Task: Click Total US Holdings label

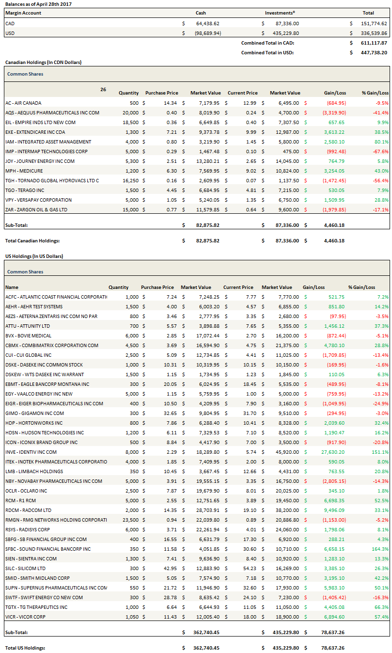Action: tap(26, 648)
